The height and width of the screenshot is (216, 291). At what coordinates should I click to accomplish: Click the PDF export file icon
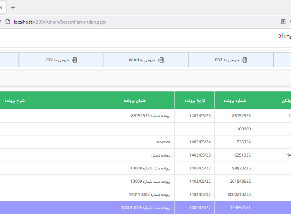(x=244, y=60)
